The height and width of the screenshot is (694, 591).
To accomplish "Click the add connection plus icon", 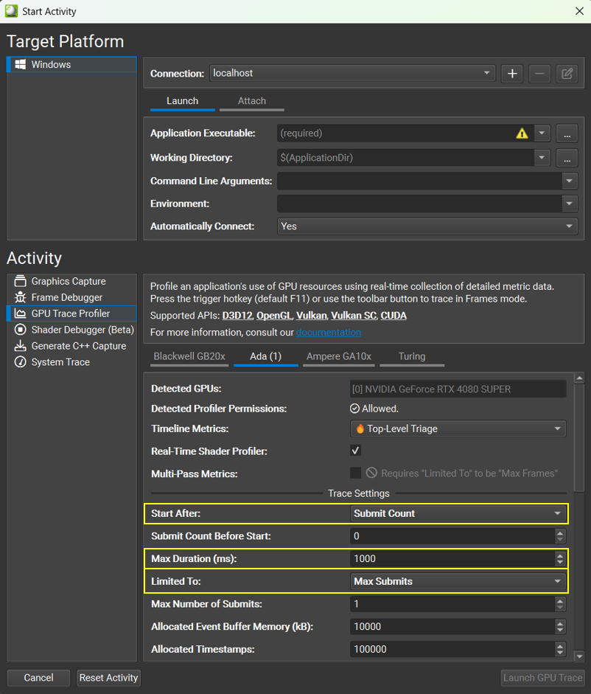I will [x=512, y=74].
